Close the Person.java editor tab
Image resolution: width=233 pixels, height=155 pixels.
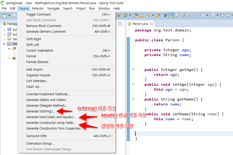pos(151,24)
